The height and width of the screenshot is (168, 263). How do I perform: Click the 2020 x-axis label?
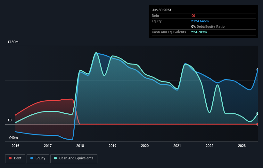click(x=145, y=146)
